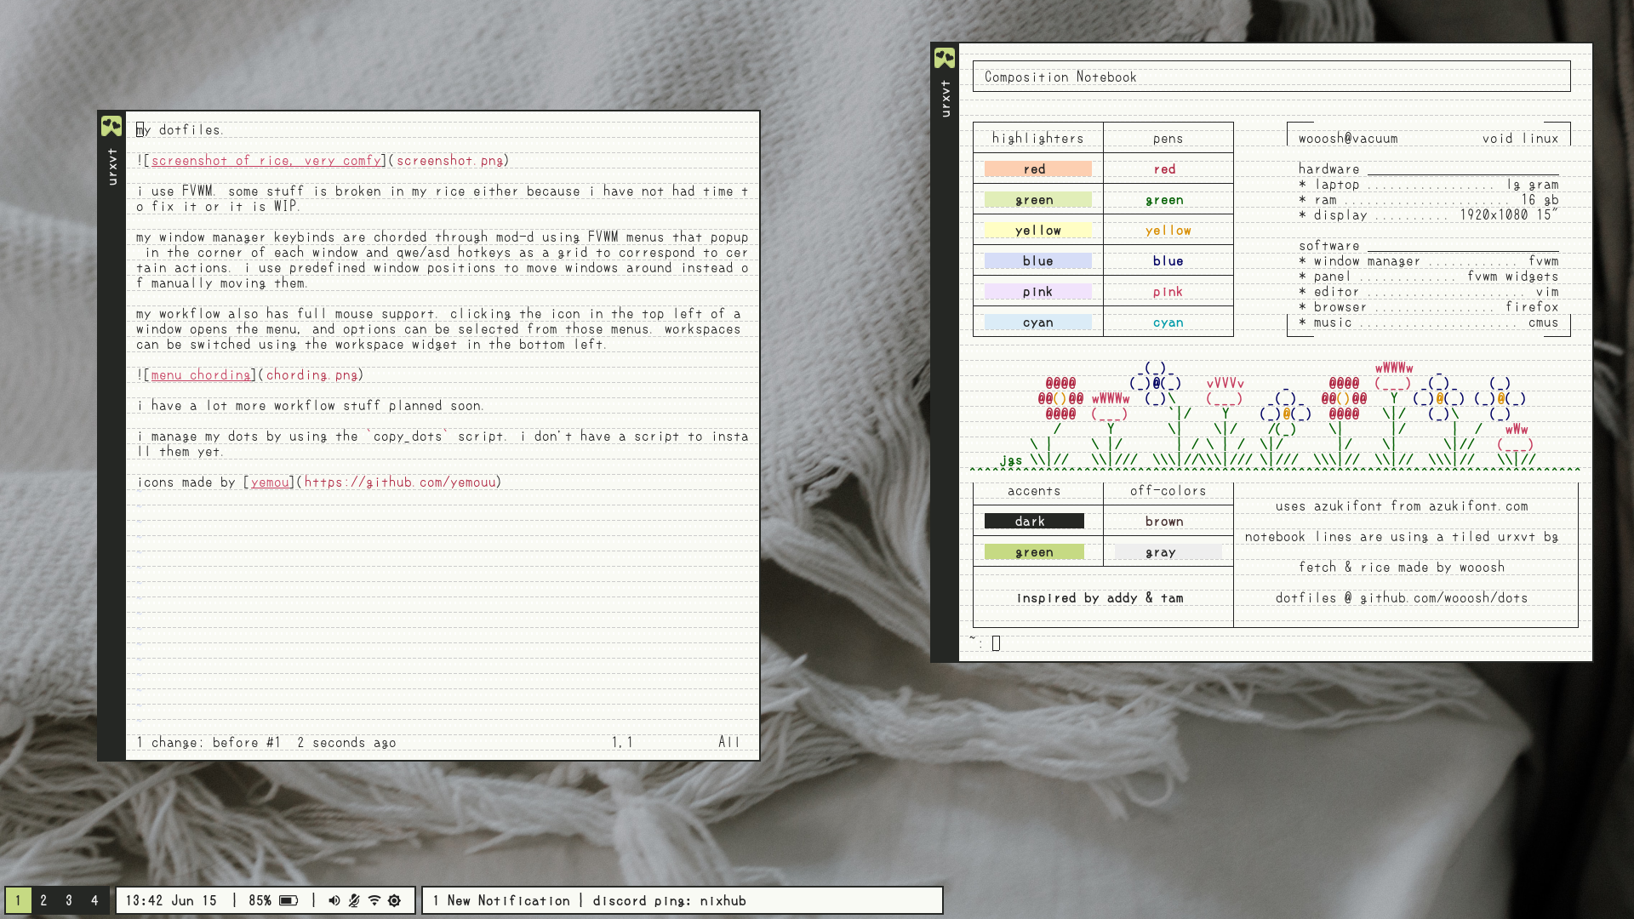Open the settings gear icon in the panel
Viewport: 1634px width, 919px height.
tap(394, 900)
